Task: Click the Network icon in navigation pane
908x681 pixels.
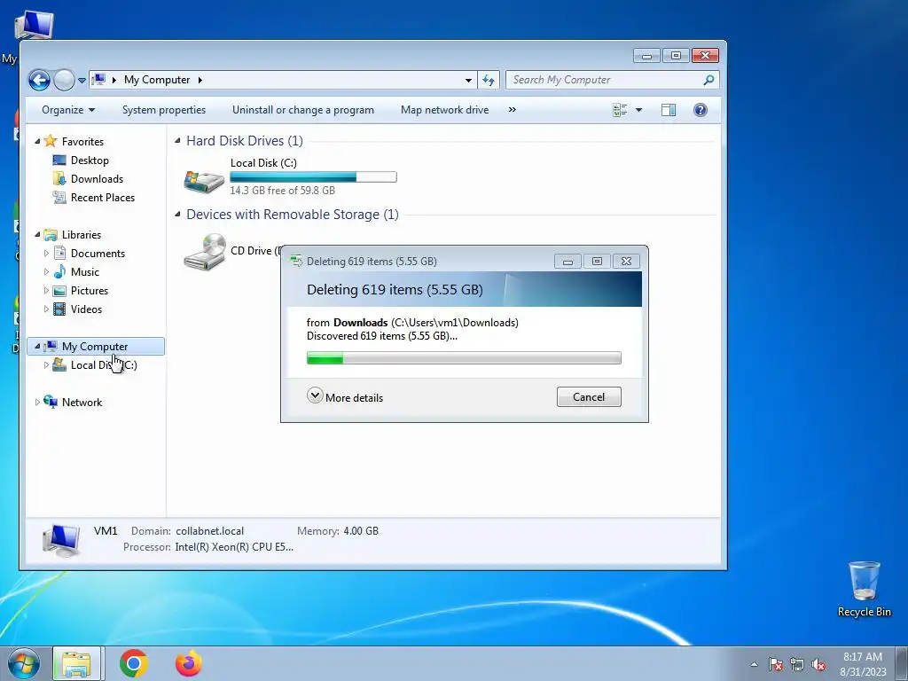Action: [x=51, y=402]
